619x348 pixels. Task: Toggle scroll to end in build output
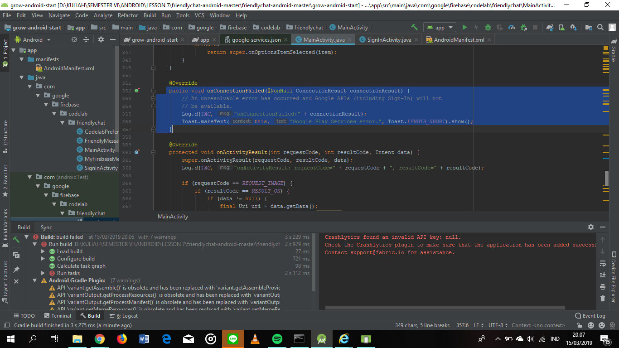tap(603, 275)
